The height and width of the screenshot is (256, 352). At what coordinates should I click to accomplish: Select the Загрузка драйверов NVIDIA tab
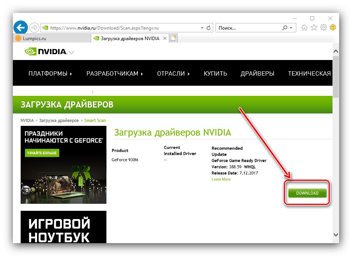tap(130, 38)
